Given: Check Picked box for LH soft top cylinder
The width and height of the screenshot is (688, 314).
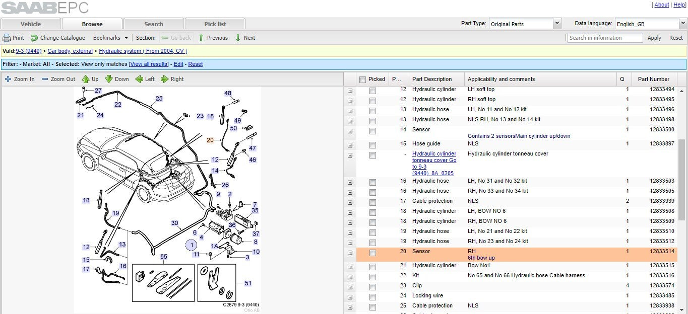Looking at the screenshot, I should tap(372, 91).
